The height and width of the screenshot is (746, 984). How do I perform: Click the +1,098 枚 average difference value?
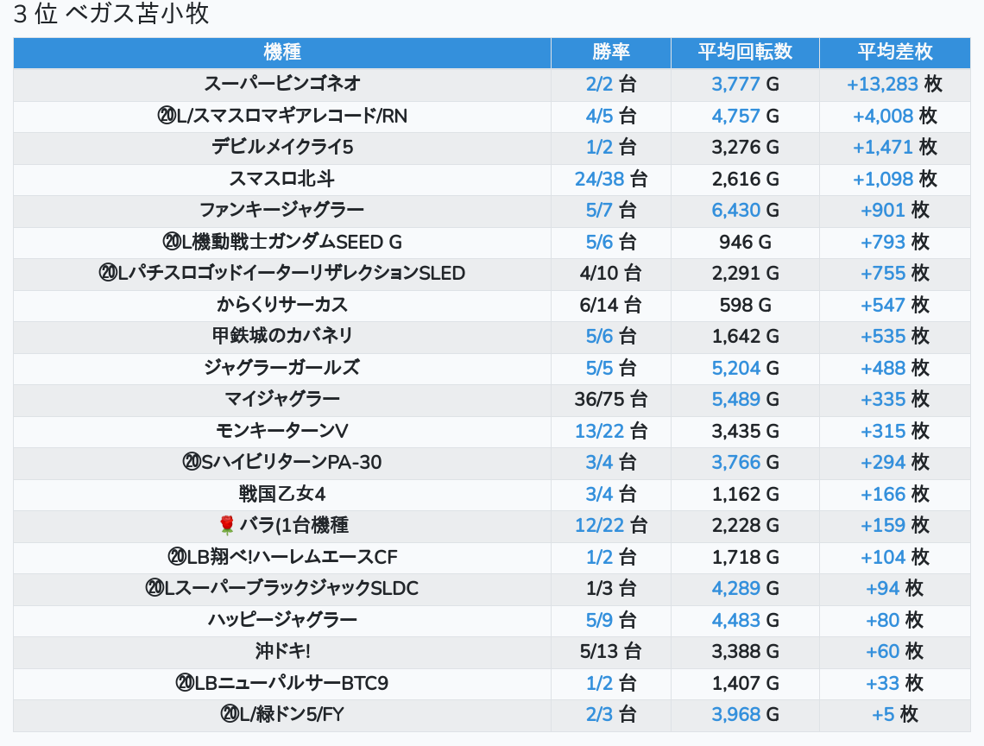tap(894, 179)
